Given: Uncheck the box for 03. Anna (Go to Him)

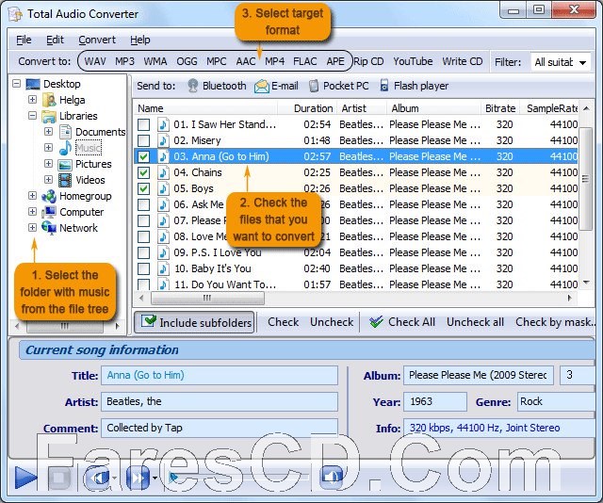Looking at the screenshot, I should pos(144,156).
